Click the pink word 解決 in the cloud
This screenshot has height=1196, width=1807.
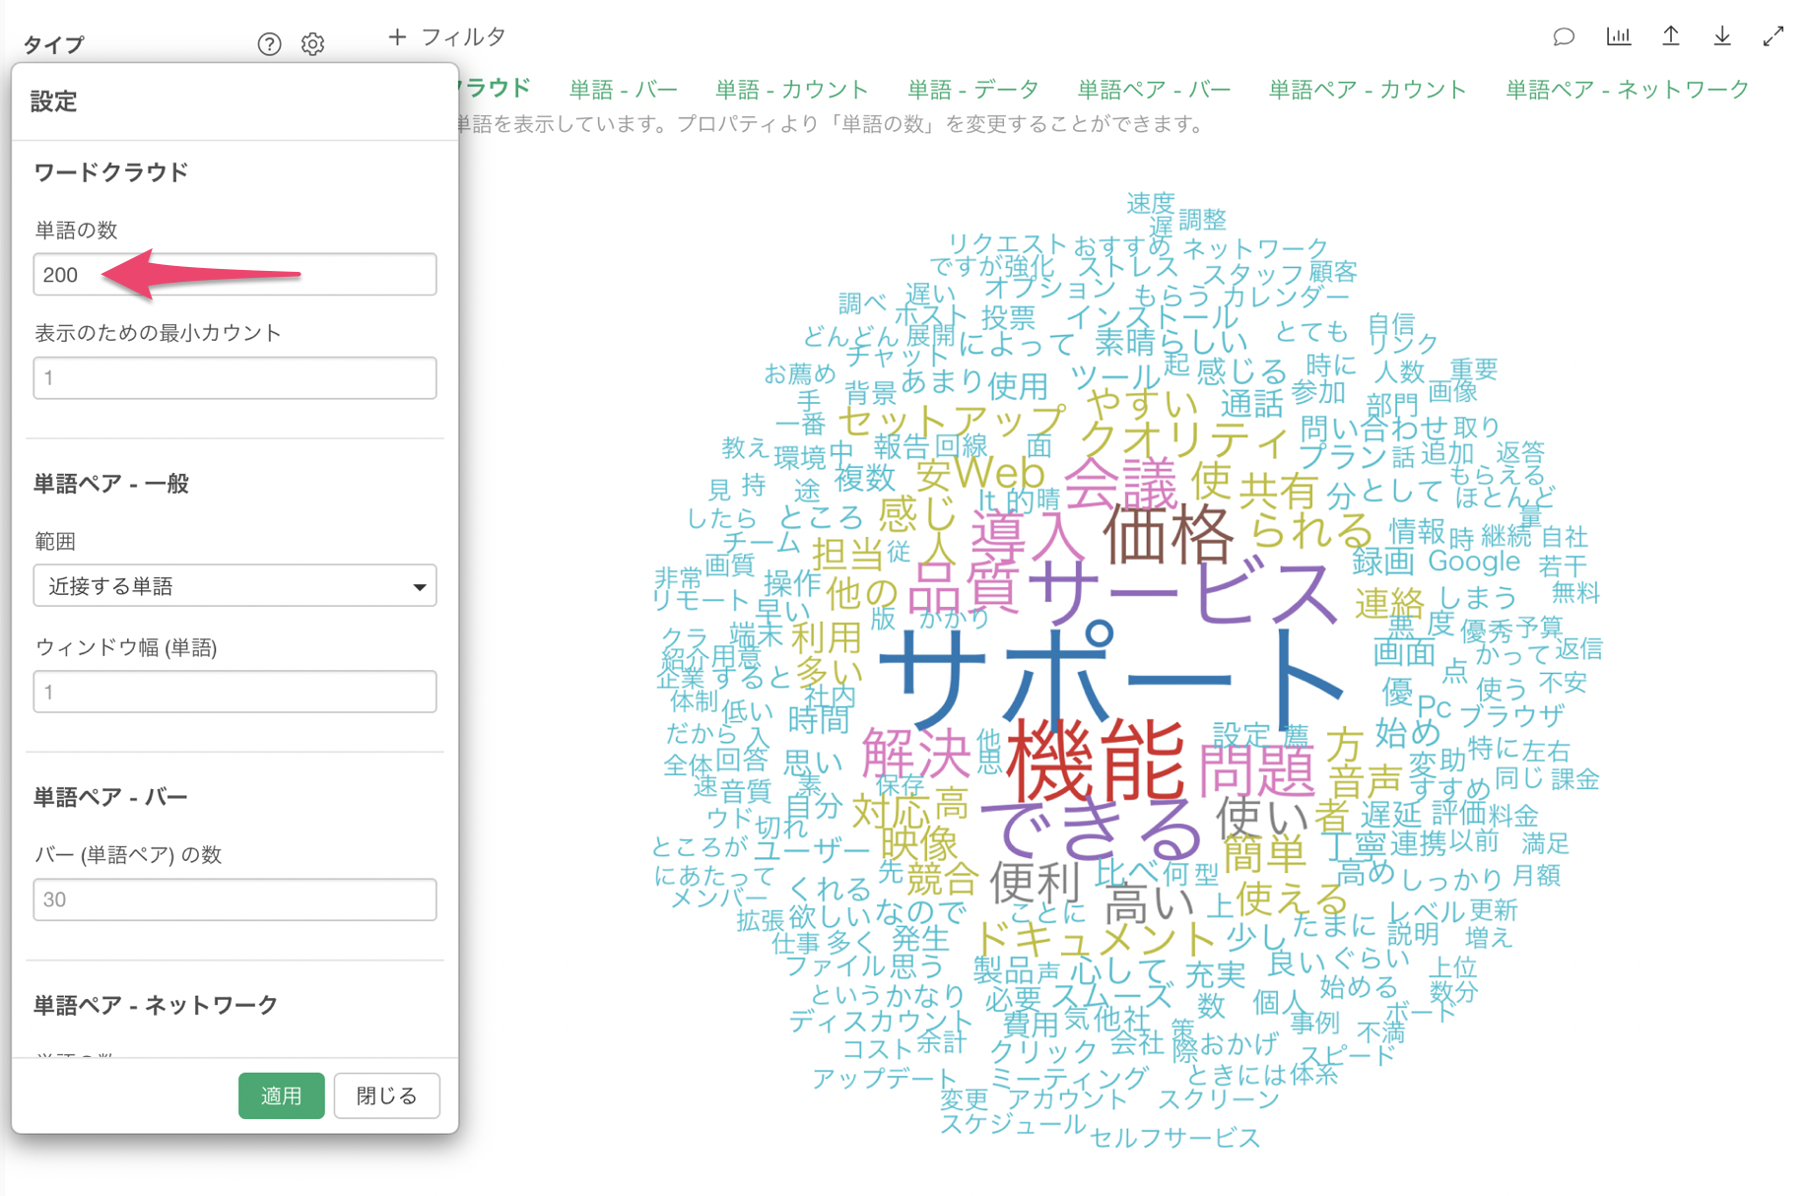916,755
